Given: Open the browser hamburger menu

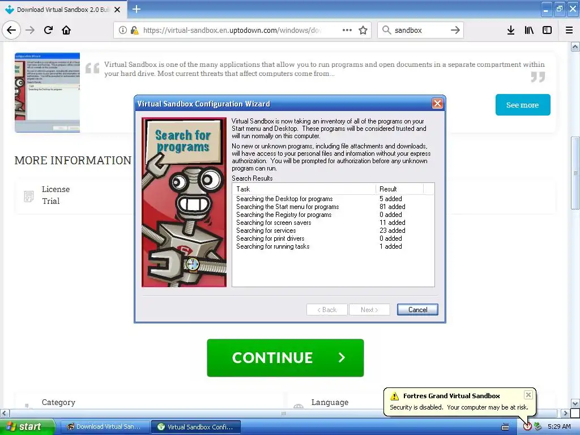Looking at the screenshot, I should coord(569,30).
